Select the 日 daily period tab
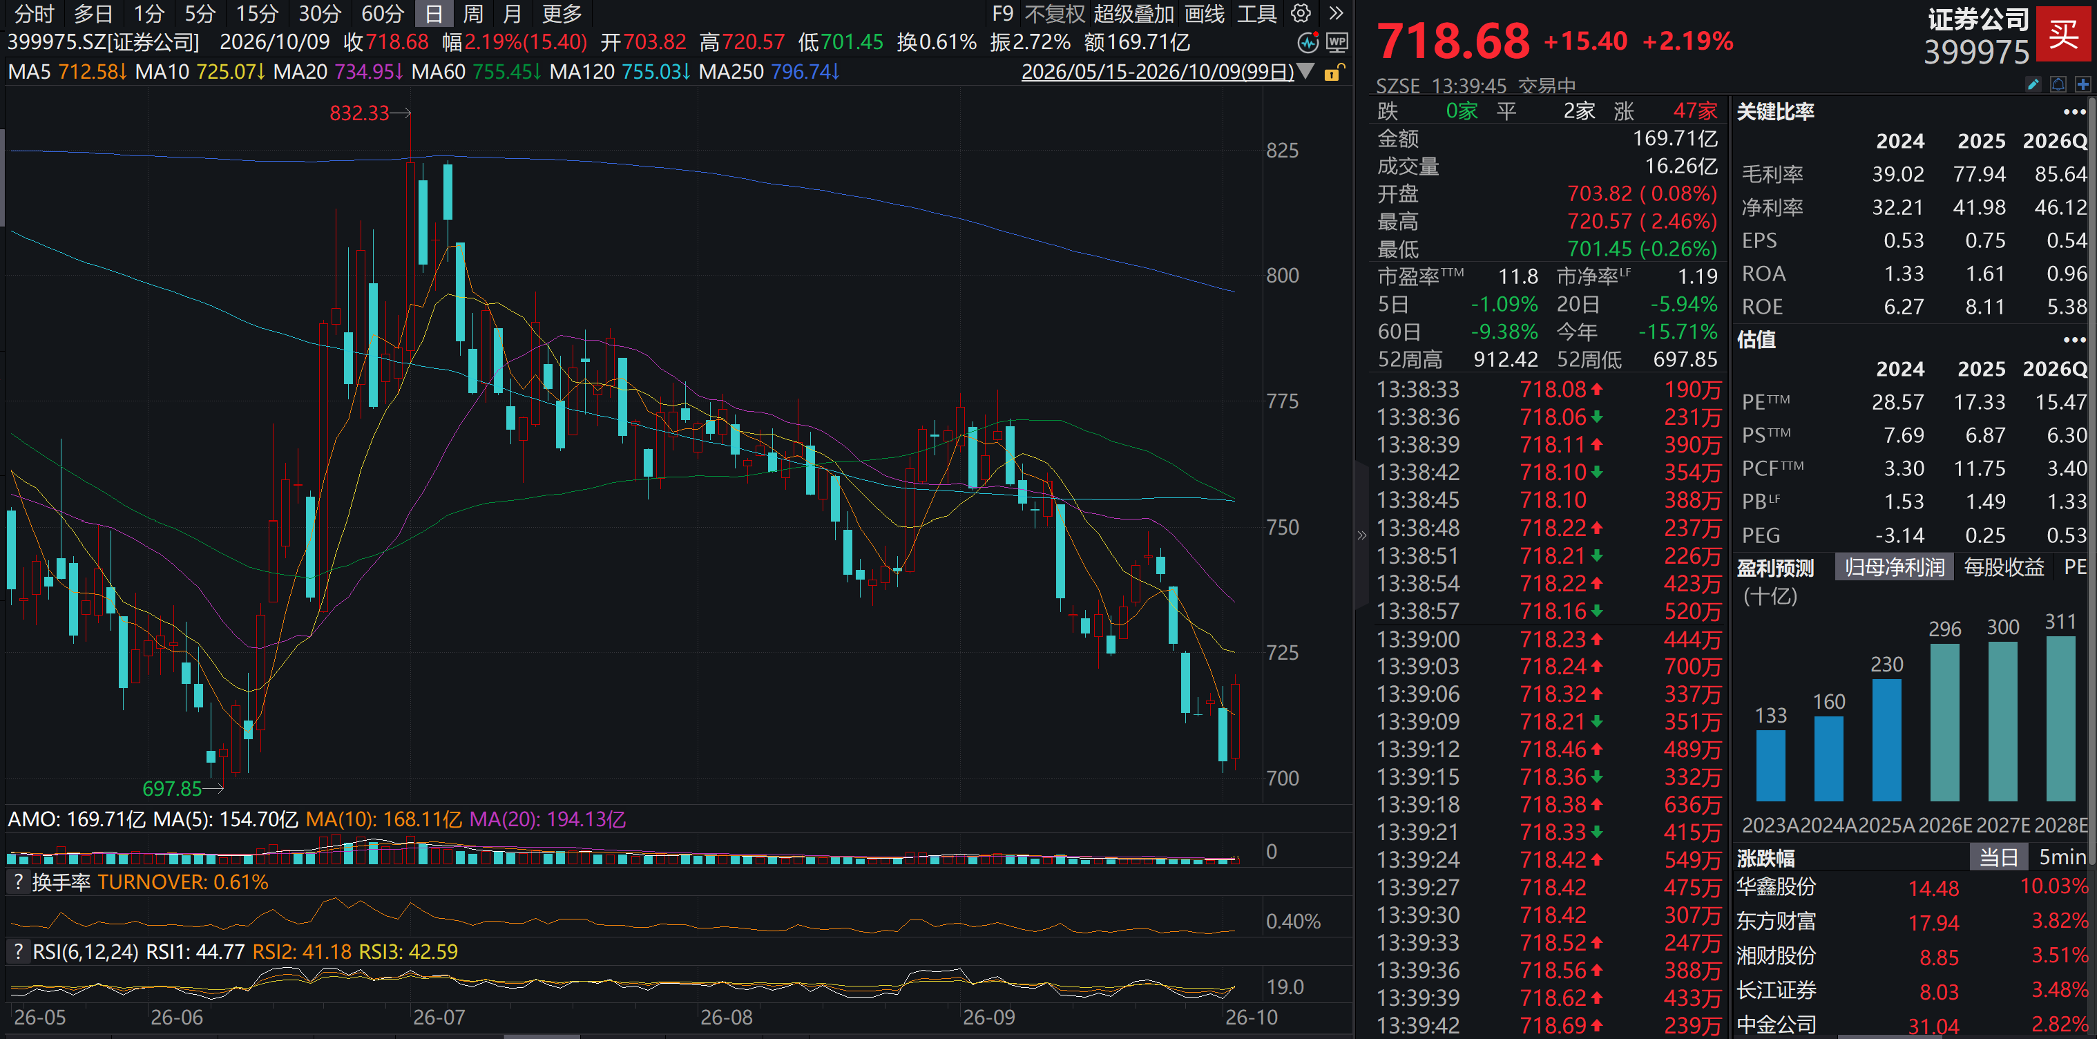 pyautogui.click(x=434, y=14)
